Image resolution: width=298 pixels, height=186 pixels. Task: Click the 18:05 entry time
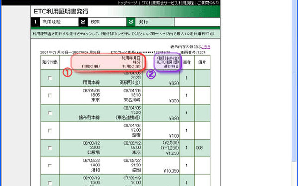click(95, 95)
